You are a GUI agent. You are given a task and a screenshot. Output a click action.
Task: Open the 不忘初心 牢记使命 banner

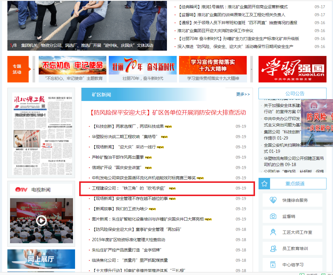[x=72, y=66]
